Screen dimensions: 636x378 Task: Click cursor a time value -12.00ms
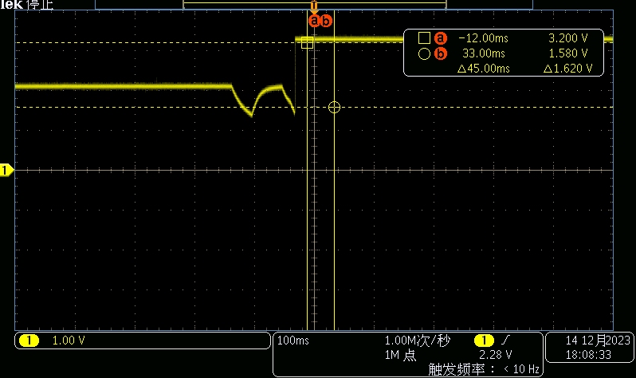pos(483,38)
